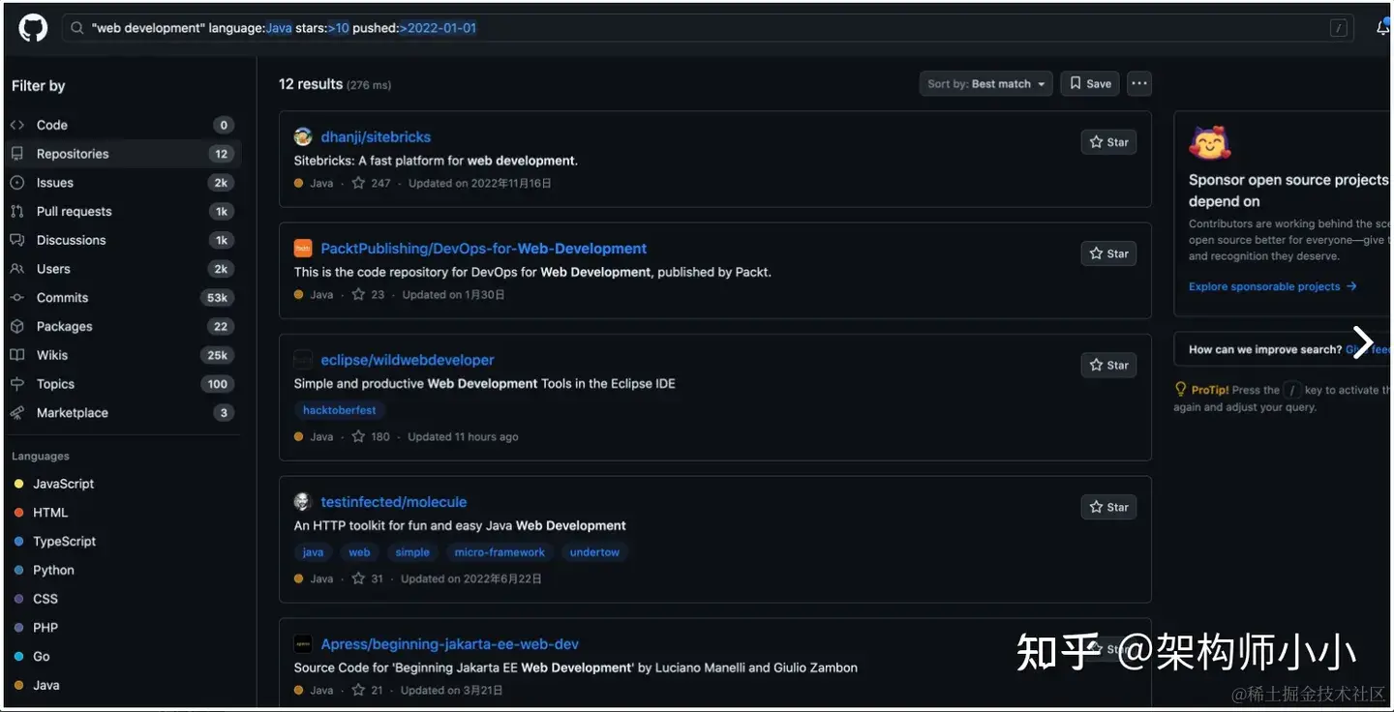The image size is (1394, 712).
Task: Click the PacktPublishing avatar icon
Action: tap(303, 249)
